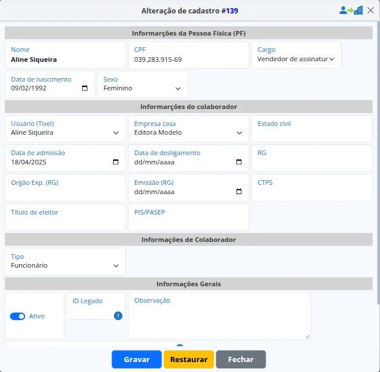380x372 pixels.
Task: Click the Informações de Colaborador section header
Action: pyautogui.click(x=189, y=240)
